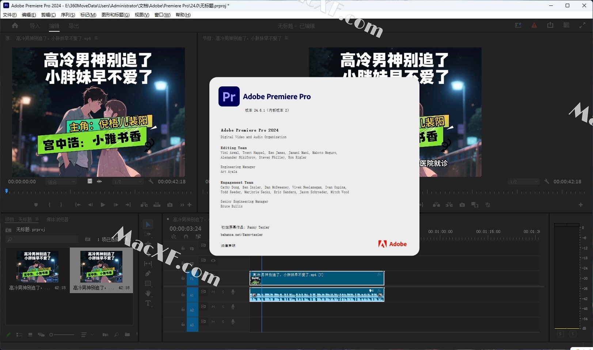Open Project panel menu icon
The height and width of the screenshot is (350, 593).
37,219
